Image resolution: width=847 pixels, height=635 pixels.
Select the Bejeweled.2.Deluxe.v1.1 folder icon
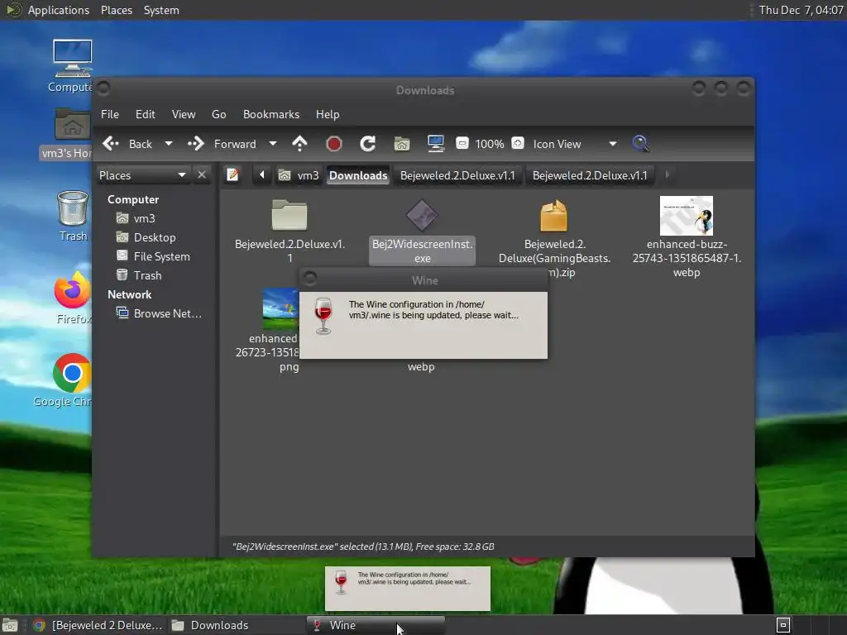[290, 215]
